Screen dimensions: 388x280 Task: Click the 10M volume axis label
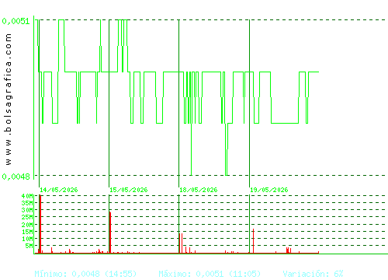coord(27,239)
